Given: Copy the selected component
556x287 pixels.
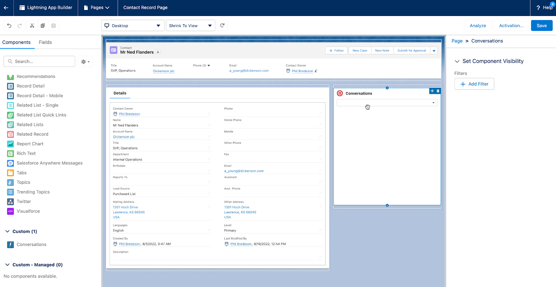Looking at the screenshot, I should (43, 25).
